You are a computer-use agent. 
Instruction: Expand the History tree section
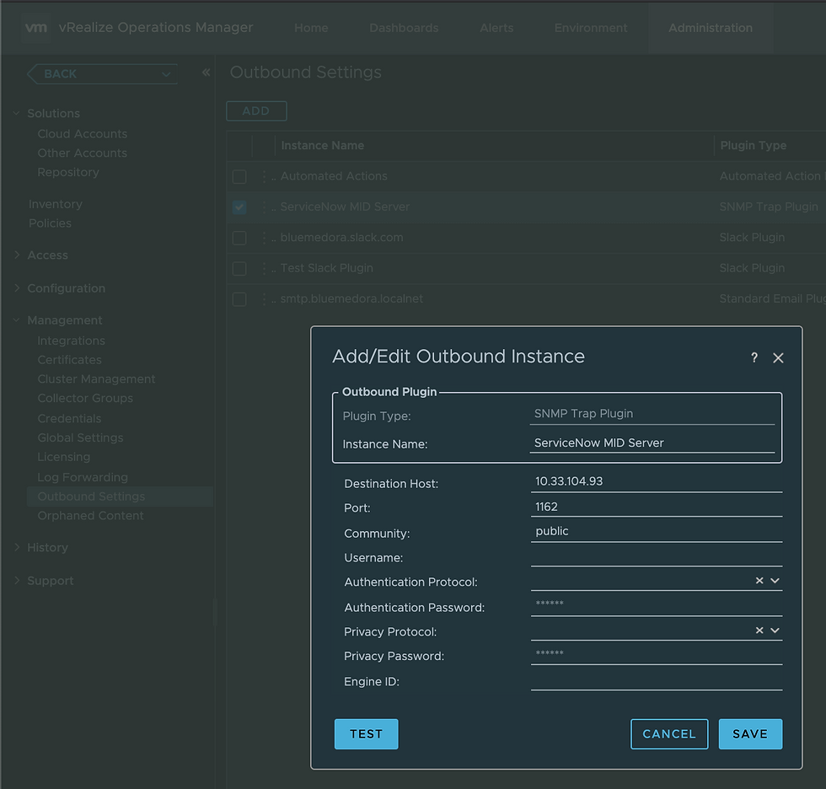point(16,547)
